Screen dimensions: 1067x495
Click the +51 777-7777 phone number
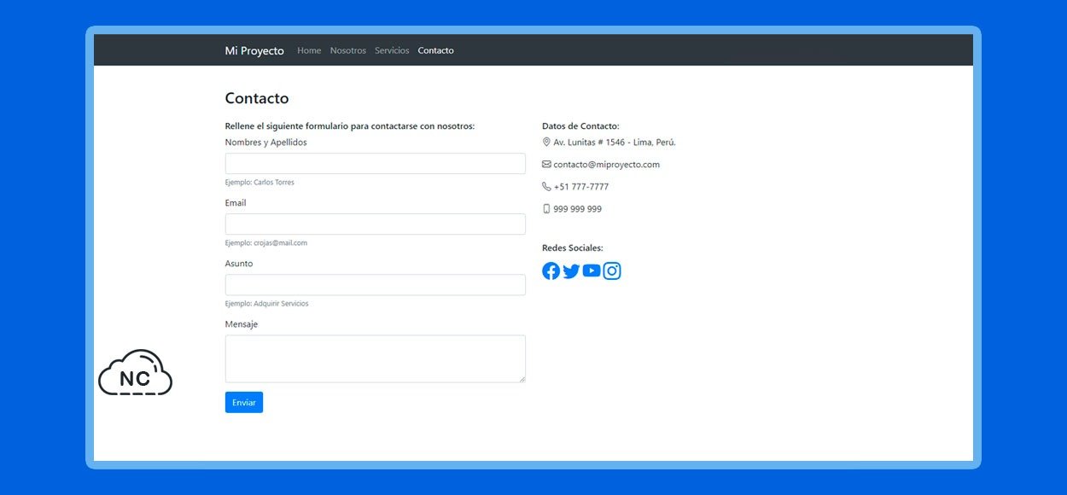pos(581,187)
